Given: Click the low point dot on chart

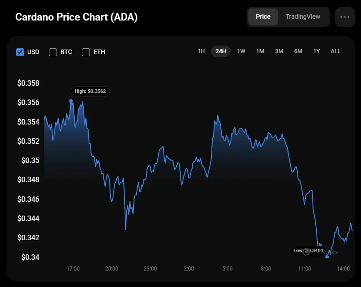Looking at the screenshot, I should [x=327, y=257].
